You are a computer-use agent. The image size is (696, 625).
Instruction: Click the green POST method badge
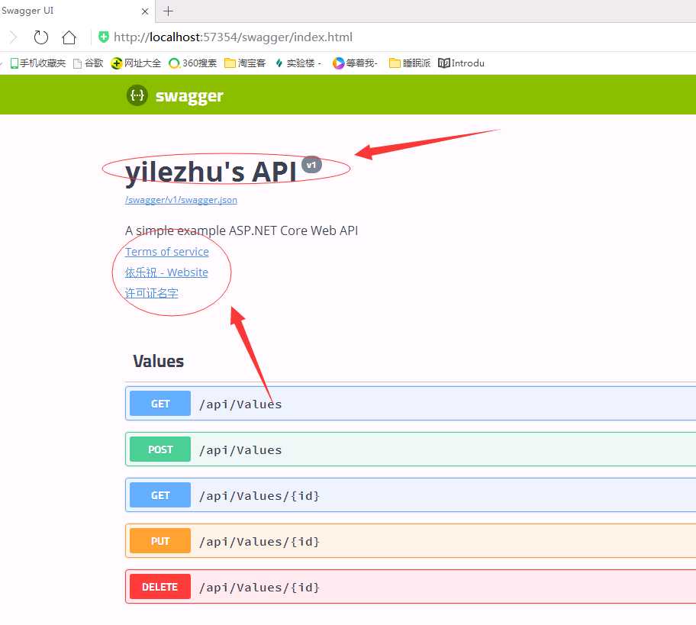pos(160,449)
